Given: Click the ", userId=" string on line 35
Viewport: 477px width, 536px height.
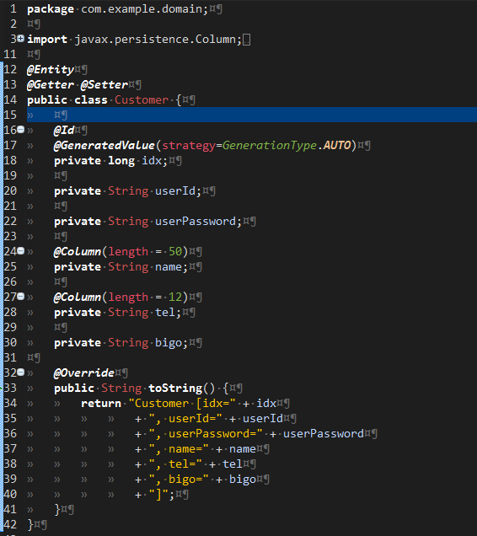Looking at the screenshot, I should pos(185,418).
